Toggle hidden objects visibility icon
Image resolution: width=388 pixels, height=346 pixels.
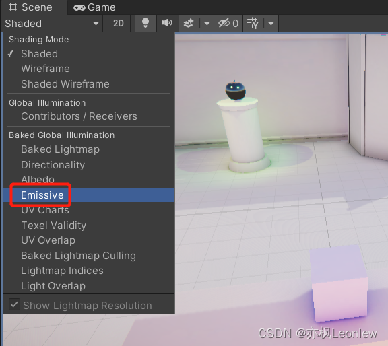coord(228,24)
